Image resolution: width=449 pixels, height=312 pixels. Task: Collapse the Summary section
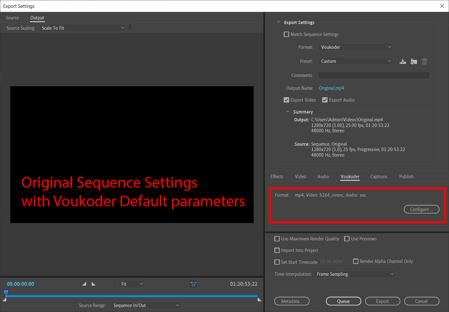pos(288,112)
